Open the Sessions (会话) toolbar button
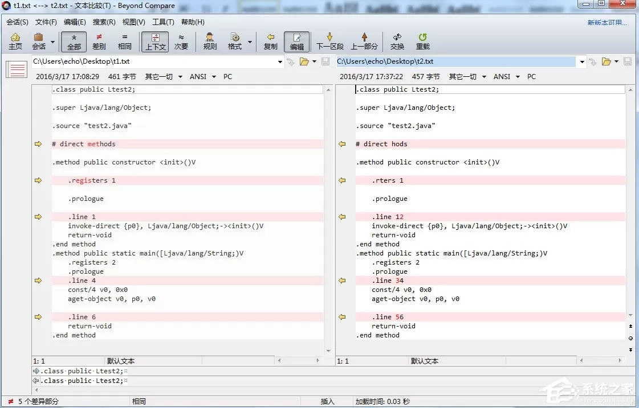This screenshot has height=408, width=639. click(39, 42)
